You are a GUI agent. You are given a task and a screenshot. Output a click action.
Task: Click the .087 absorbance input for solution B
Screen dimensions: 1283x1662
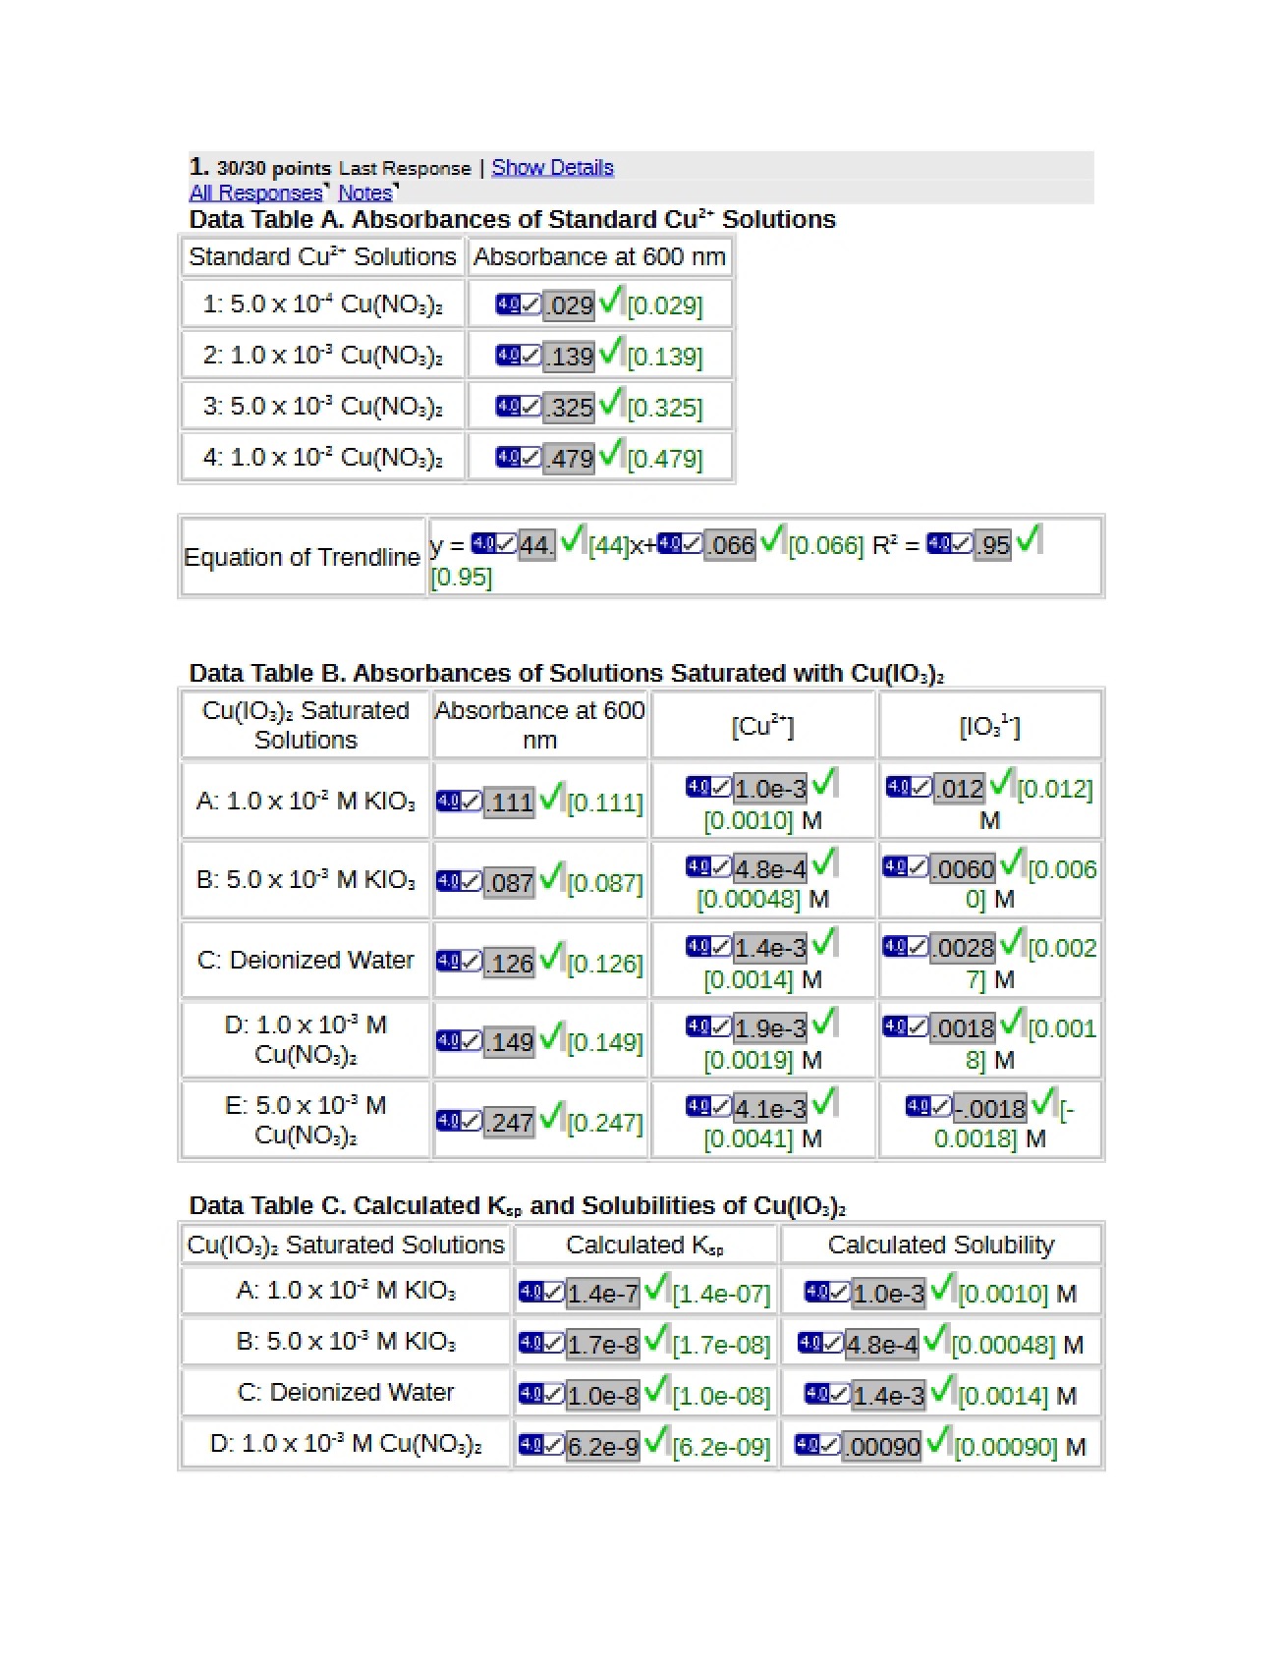pyautogui.click(x=509, y=882)
